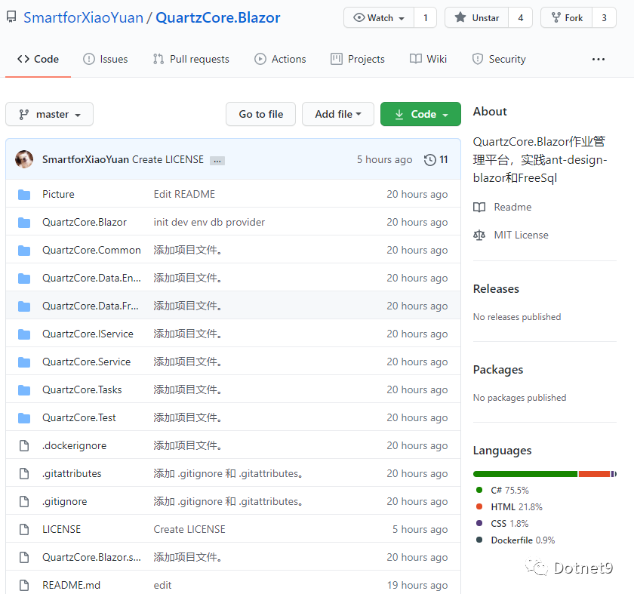
Task: Click the orange HTML segment of language bar
Action: (594, 474)
